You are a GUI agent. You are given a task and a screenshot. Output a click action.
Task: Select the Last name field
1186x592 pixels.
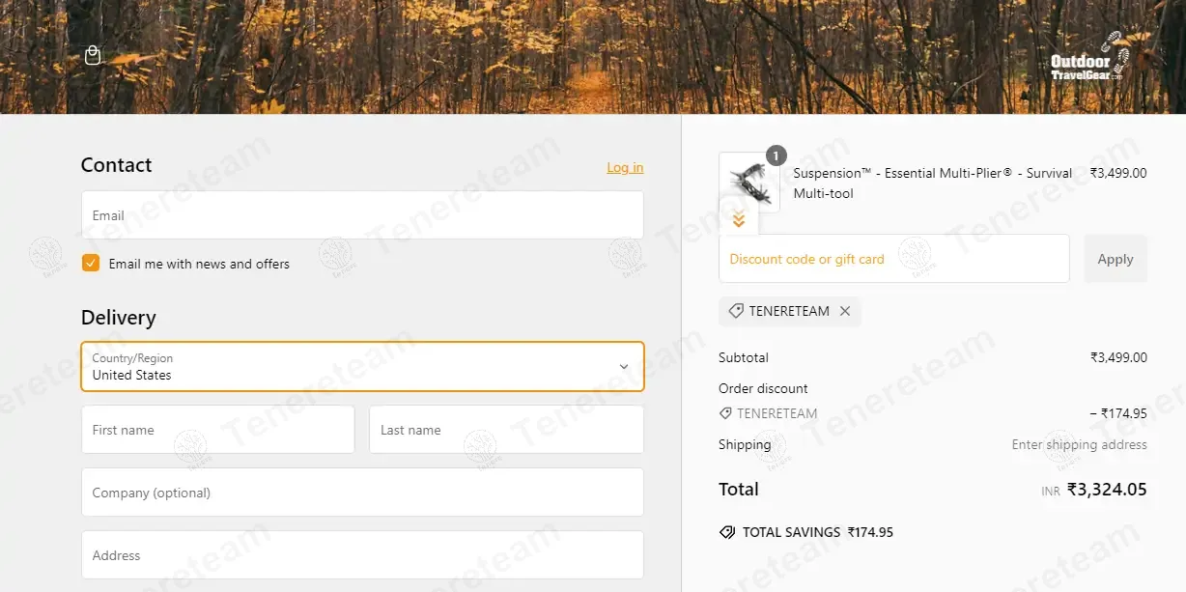[x=506, y=430]
